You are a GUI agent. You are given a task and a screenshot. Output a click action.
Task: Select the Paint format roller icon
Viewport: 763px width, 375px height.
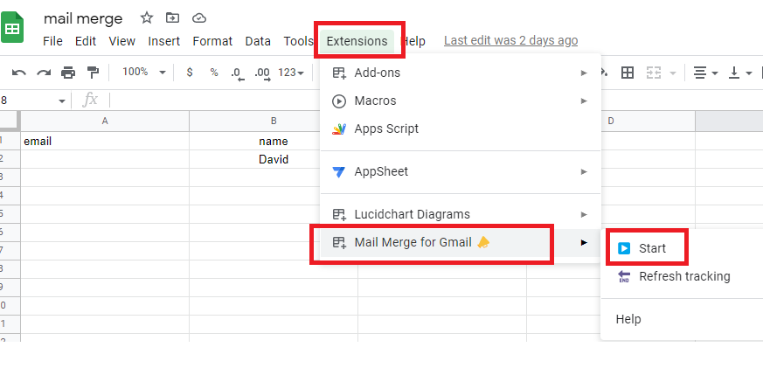click(x=93, y=73)
